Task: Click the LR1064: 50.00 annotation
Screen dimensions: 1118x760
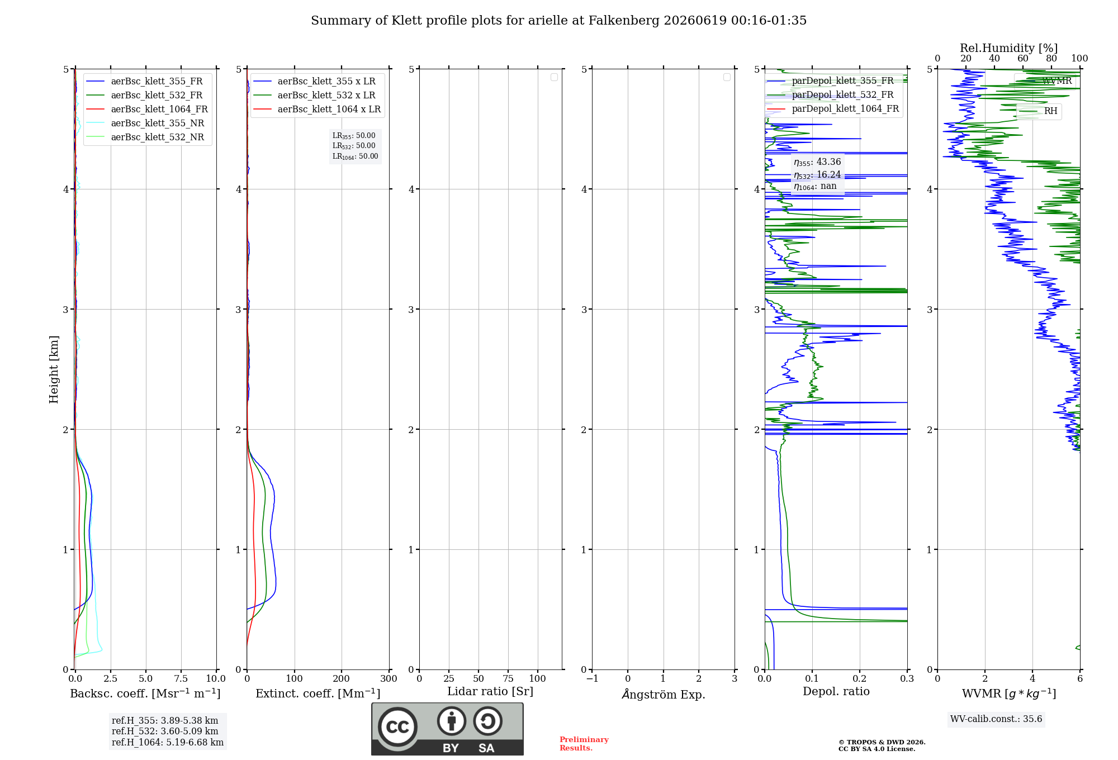Action: tap(356, 156)
